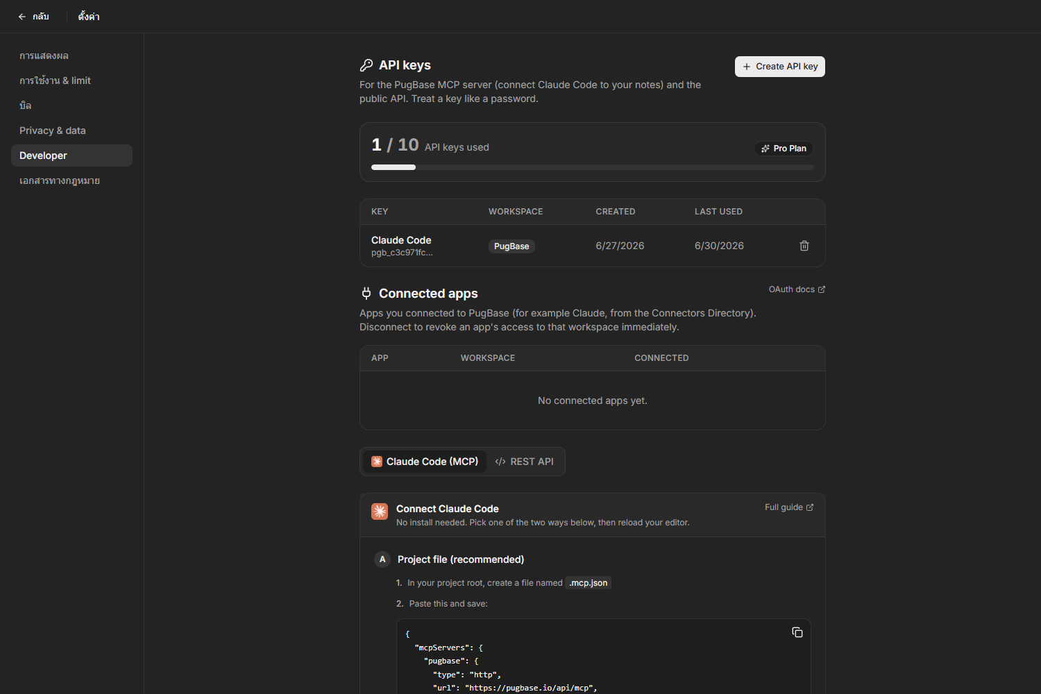Image resolution: width=1041 pixels, height=694 pixels.
Task: Switch to REST API tab
Action: click(x=525, y=462)
